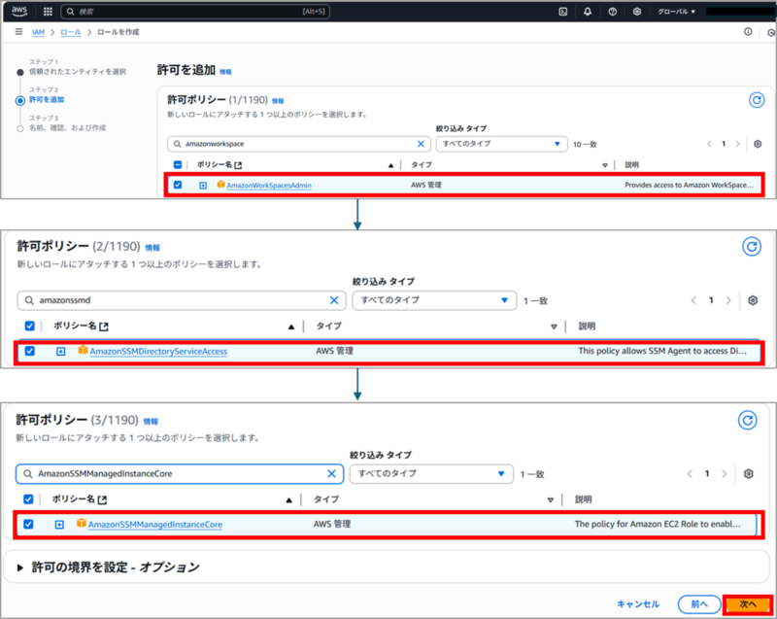Open console settings gear in top bar

click(637, 12)
